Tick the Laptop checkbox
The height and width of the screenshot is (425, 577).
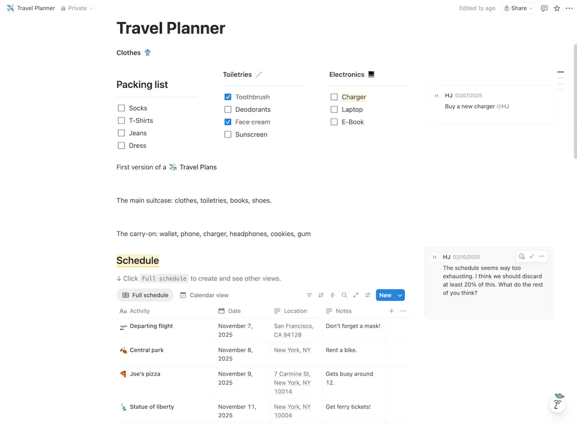pos(334,110)
